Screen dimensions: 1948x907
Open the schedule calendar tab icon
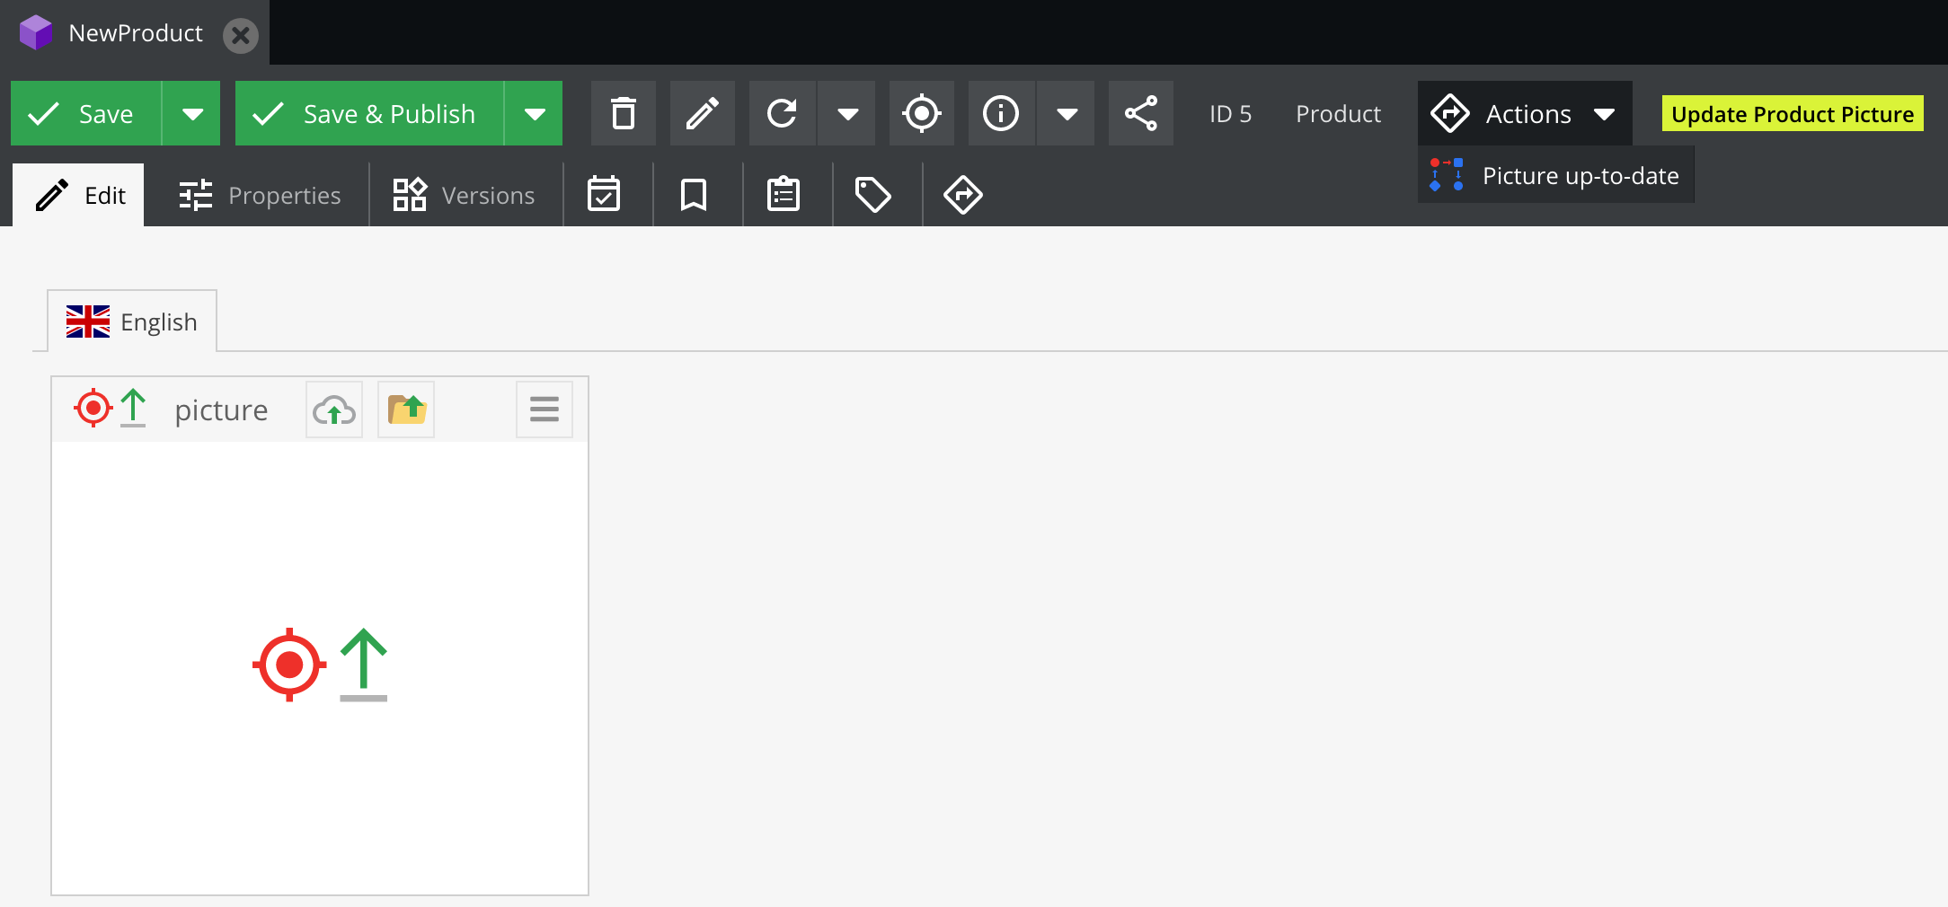coord(604,195)
